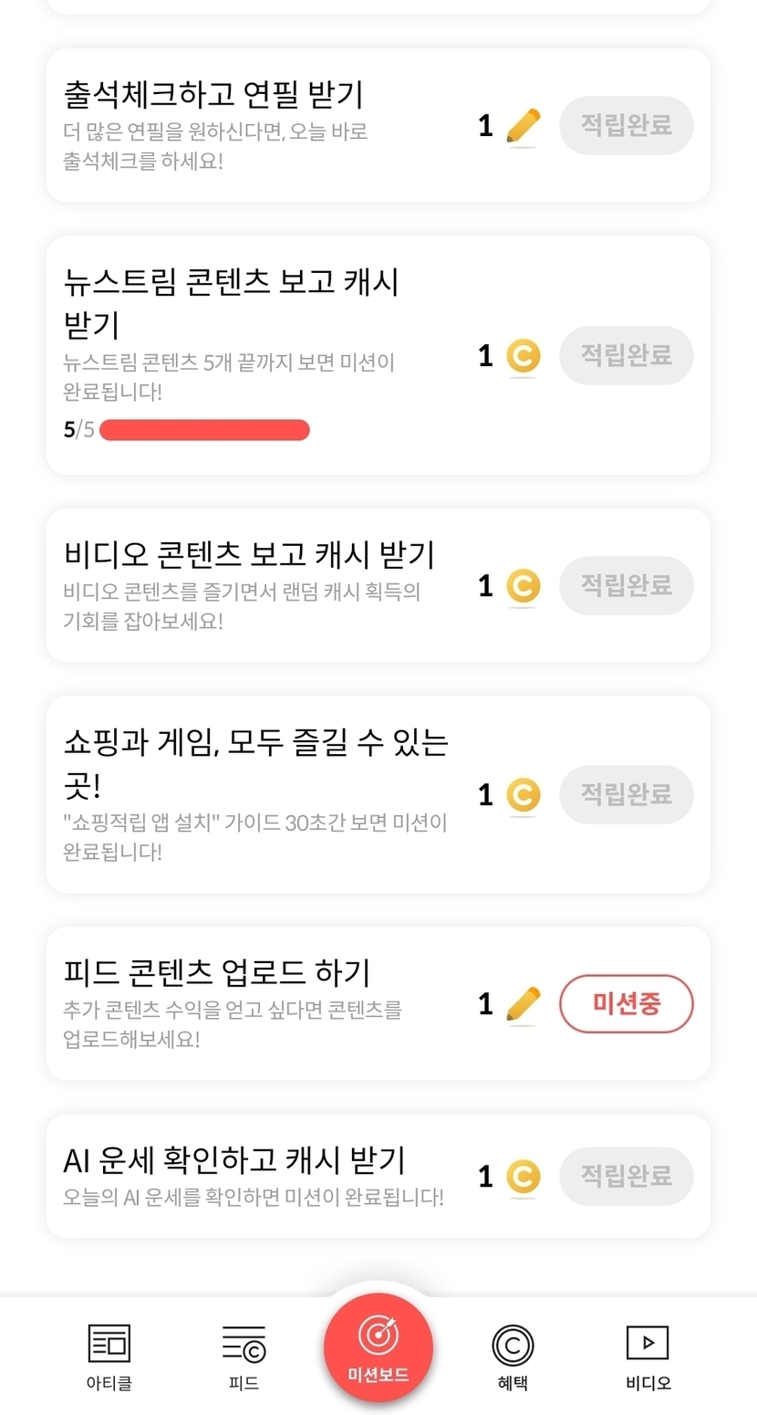This screenshot has height=1415, width=757.
Task: Tap the coin icon in shopping and game mission
Action: 523,795
